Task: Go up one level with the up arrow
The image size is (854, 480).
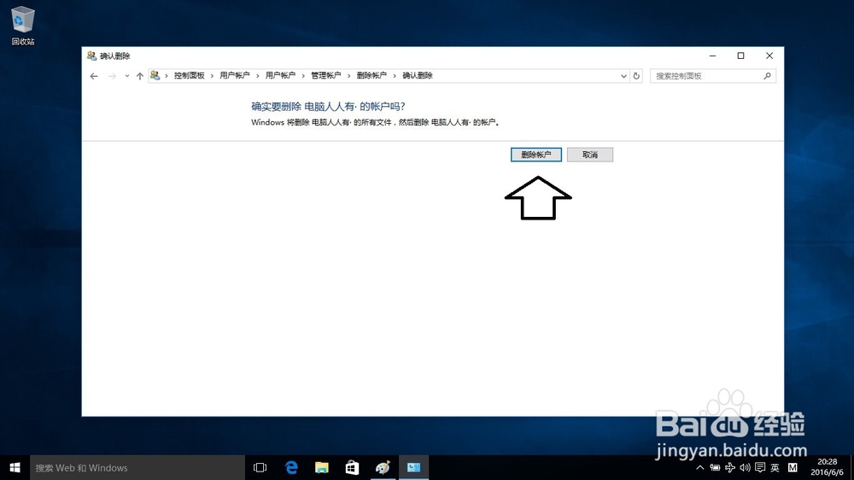Action: [140, 76]
